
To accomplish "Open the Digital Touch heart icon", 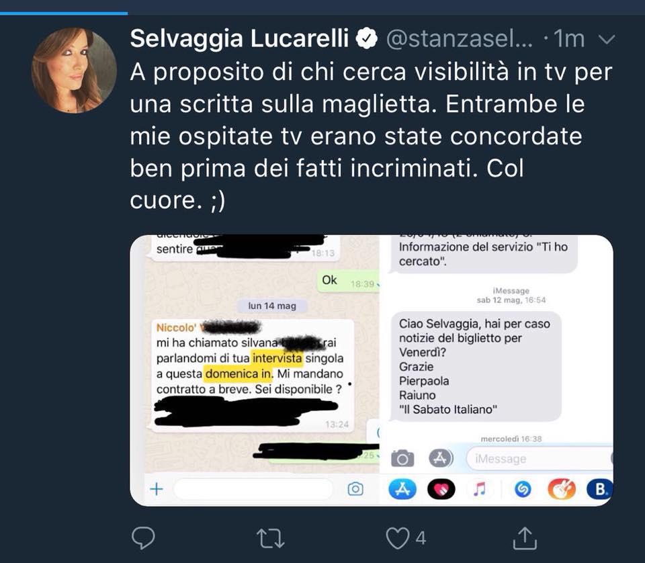I will point(441,489).
